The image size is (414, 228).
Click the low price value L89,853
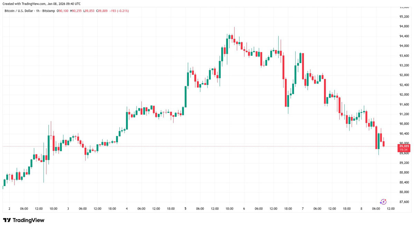[x=89, y=11]
